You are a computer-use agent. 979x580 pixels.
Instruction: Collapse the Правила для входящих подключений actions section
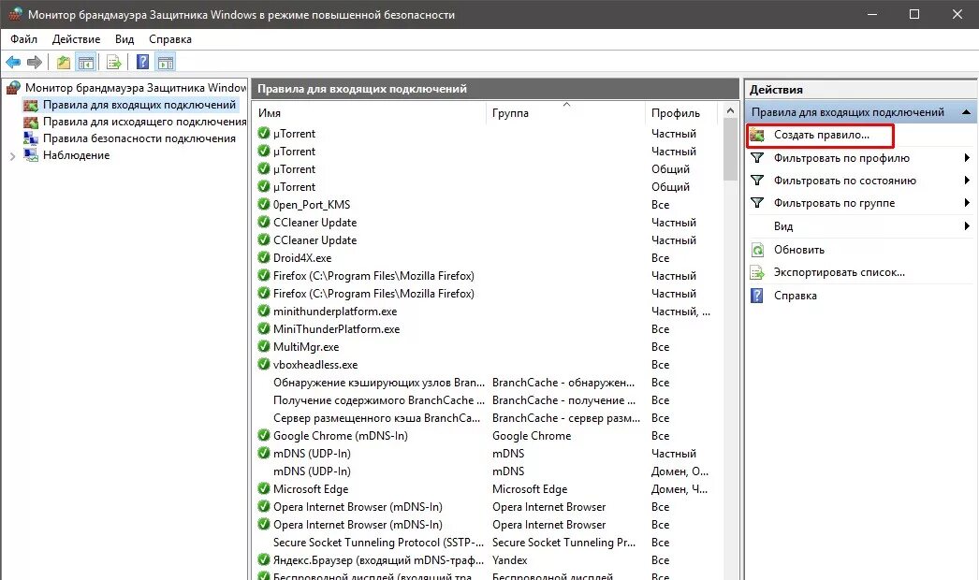(x=966, y=112)
